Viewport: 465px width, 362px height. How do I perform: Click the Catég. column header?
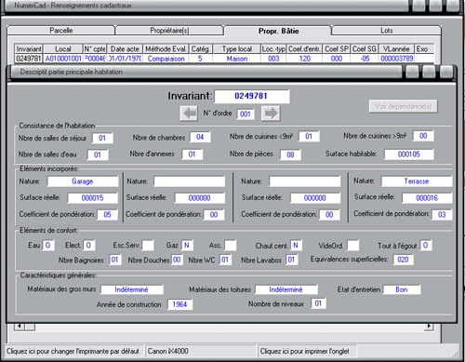click(x=200, y=49)
